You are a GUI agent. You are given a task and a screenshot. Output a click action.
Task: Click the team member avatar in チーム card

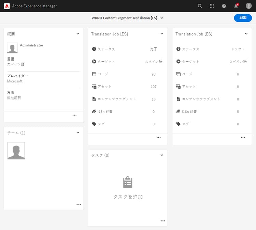16,151
